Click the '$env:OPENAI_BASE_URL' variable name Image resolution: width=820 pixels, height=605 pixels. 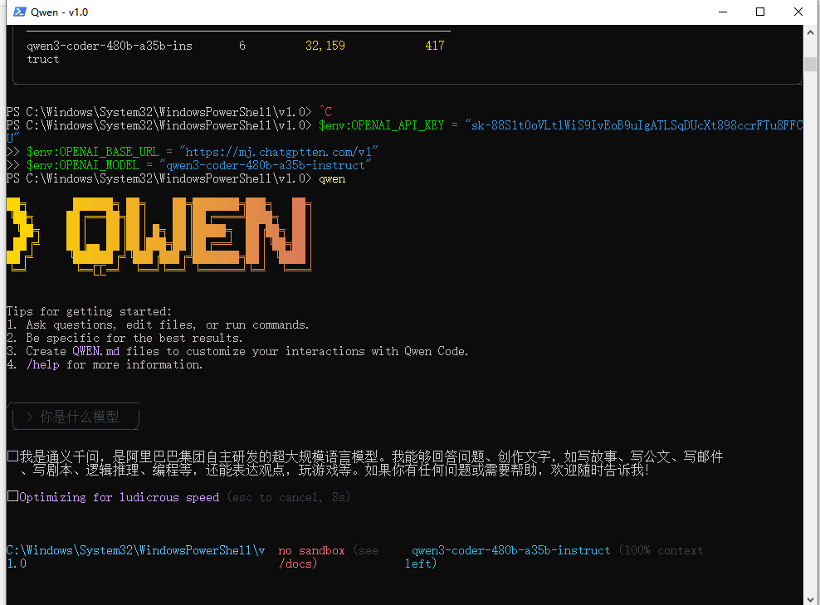pyautogui.click(x=93, y=152)
